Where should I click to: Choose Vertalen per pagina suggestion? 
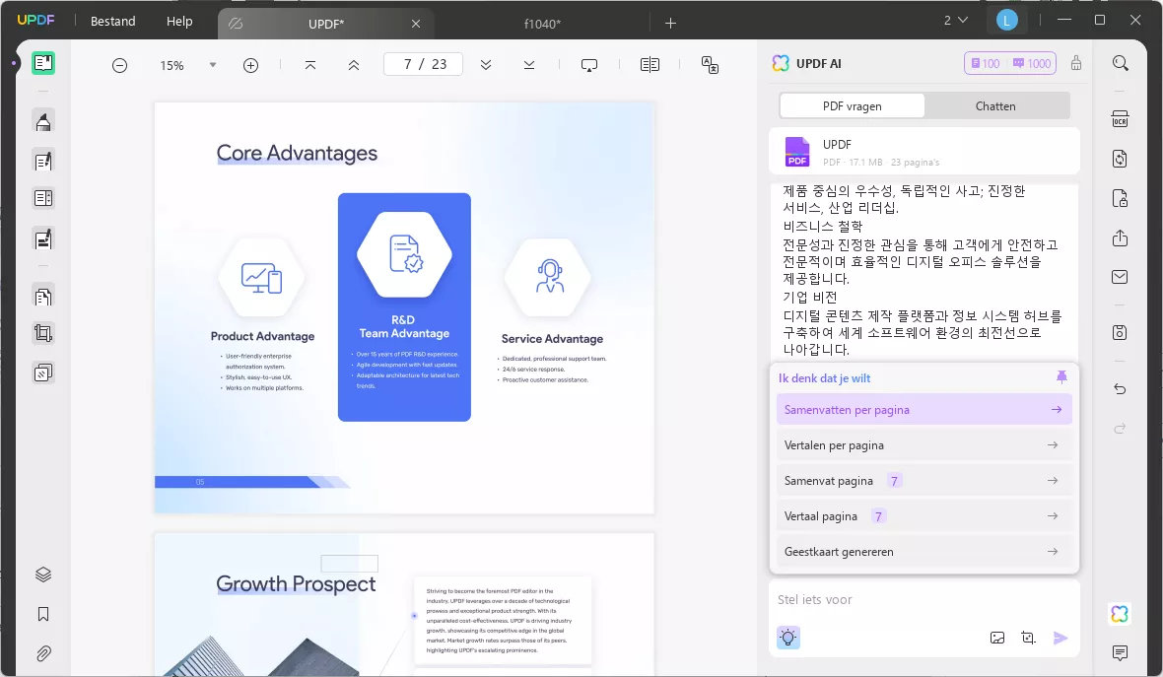(924, 444)
